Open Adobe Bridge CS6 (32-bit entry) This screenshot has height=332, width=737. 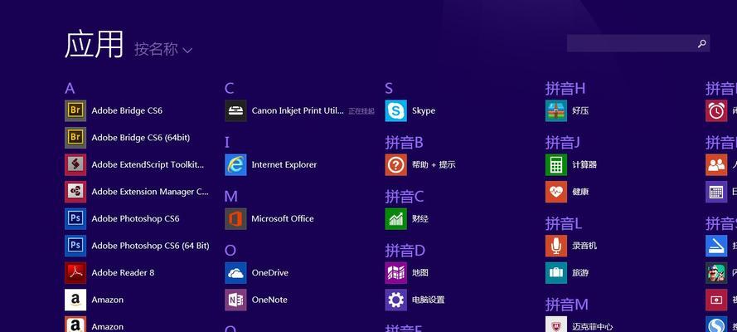(114, 110)
